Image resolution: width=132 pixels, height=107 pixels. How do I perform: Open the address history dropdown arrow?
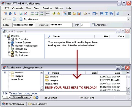tap(129, 19)
